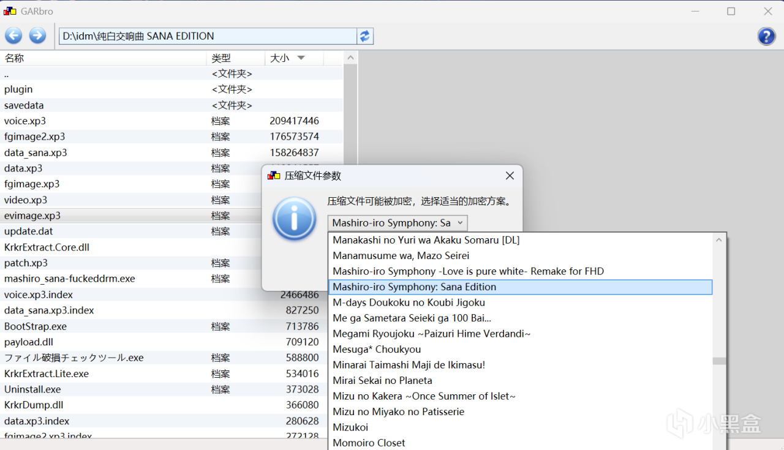784x450 pixels.
Task: Click the size value 209417446
Action: [x=294, y=121]
